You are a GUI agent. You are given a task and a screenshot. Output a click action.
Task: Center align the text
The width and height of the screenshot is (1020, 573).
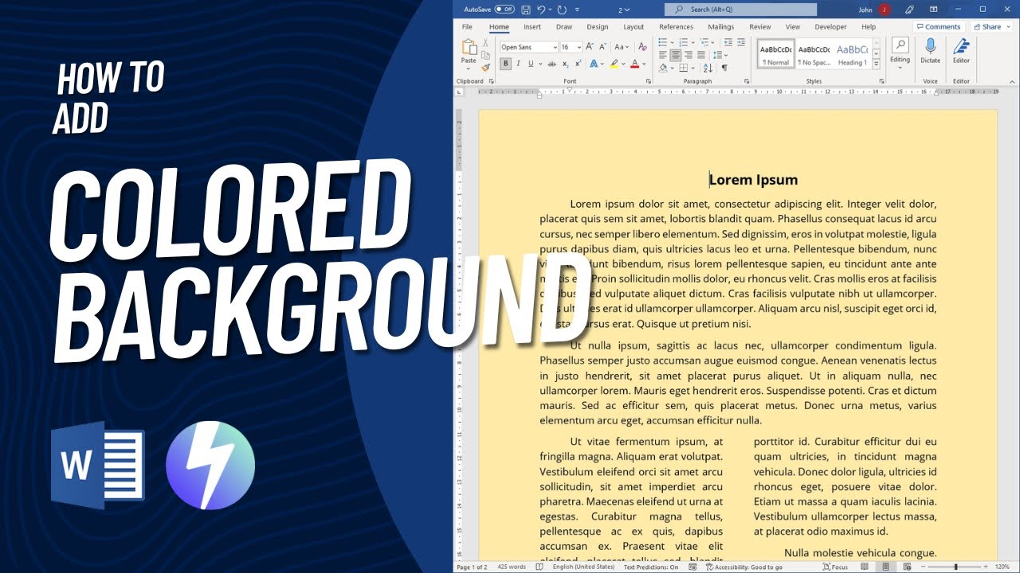point(676,55)
